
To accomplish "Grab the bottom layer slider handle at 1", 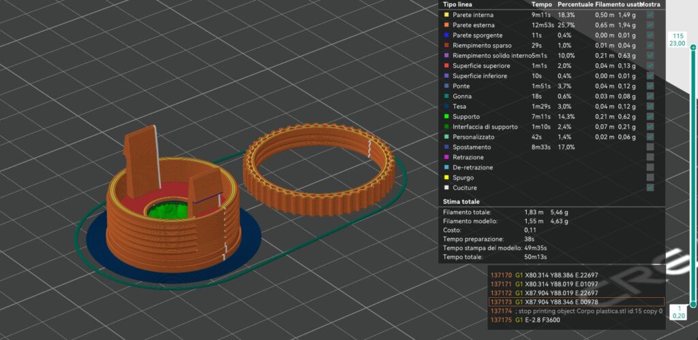I will 693,305.
